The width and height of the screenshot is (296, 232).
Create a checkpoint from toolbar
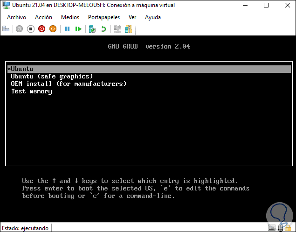tap(92, 29)
